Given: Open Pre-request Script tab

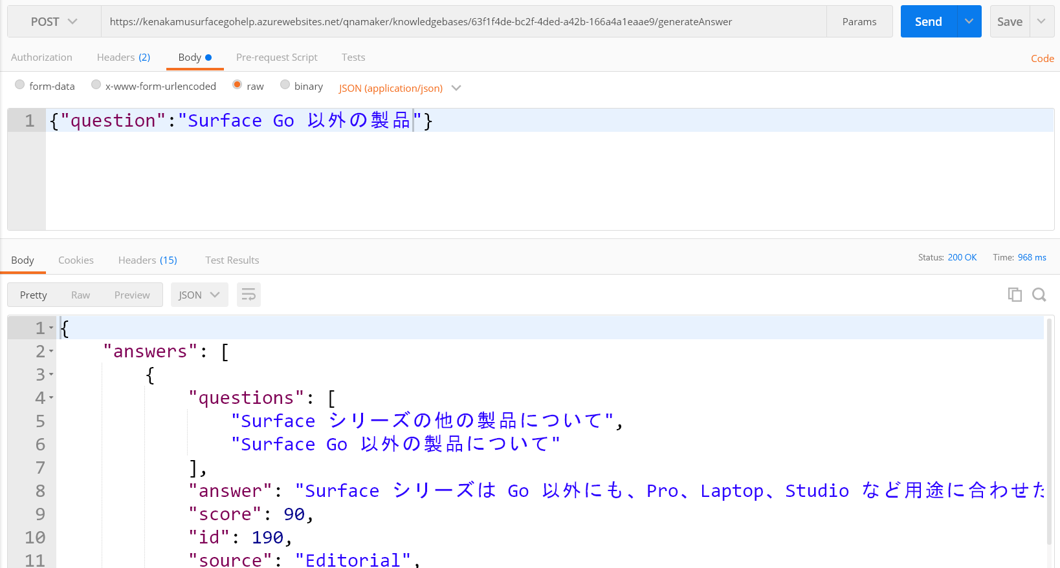Looking at the screenshot, I should 277,58.
